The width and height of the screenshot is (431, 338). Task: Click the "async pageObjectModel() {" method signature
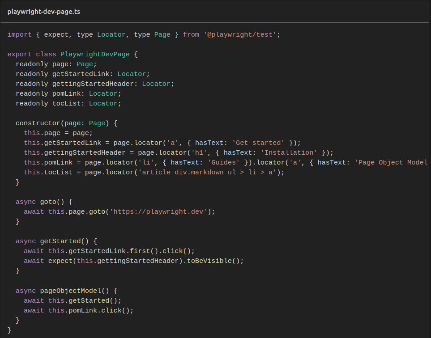point(66,291)
